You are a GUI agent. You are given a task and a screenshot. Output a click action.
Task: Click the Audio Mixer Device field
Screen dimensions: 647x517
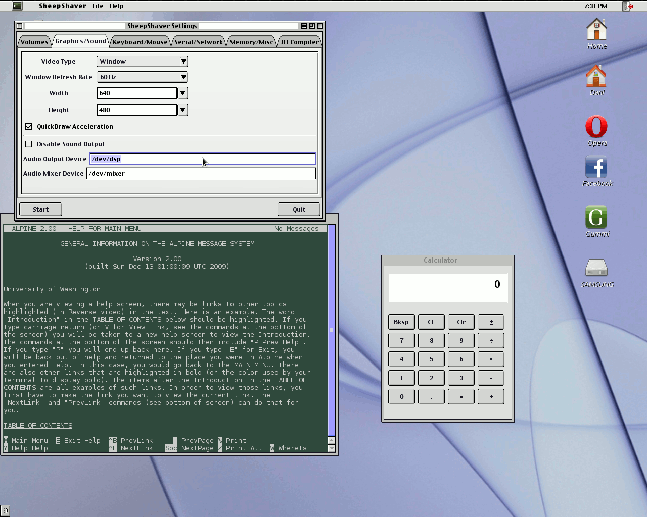(x=201, y=174)
